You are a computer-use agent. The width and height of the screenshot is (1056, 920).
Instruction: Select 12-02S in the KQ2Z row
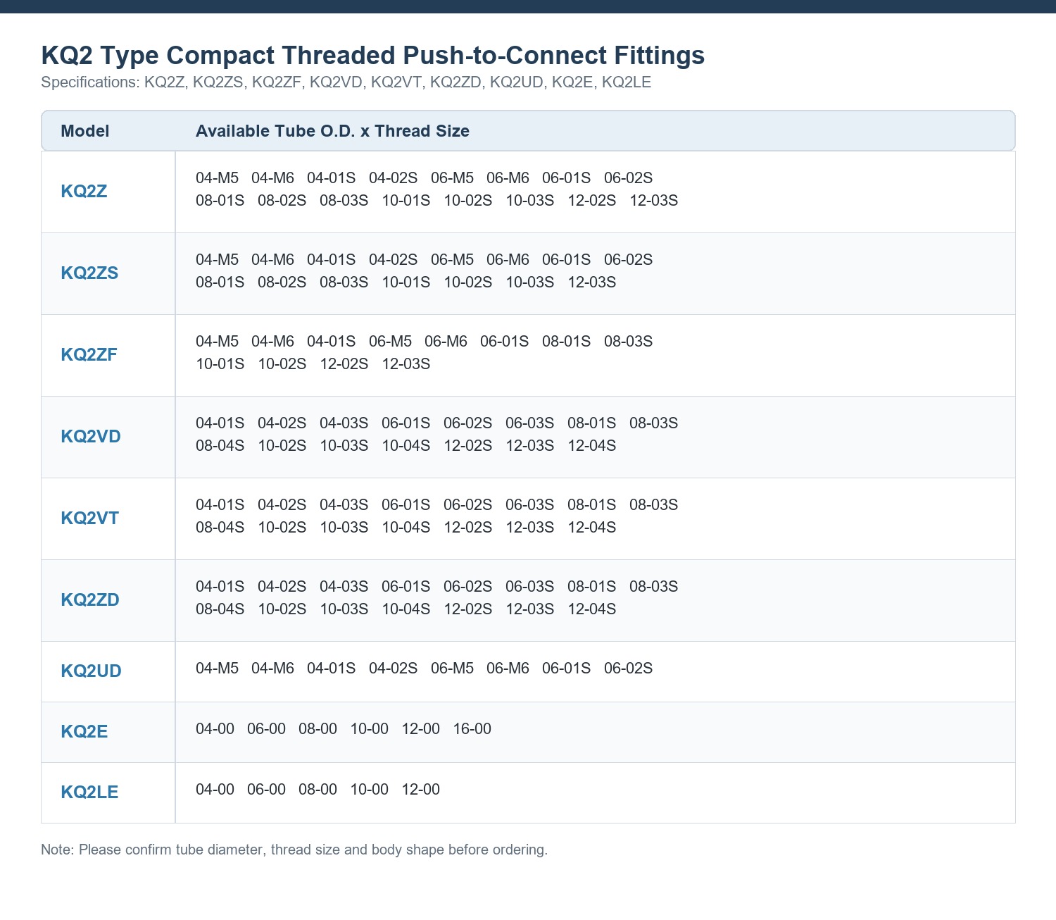click(x=592, y=201)
